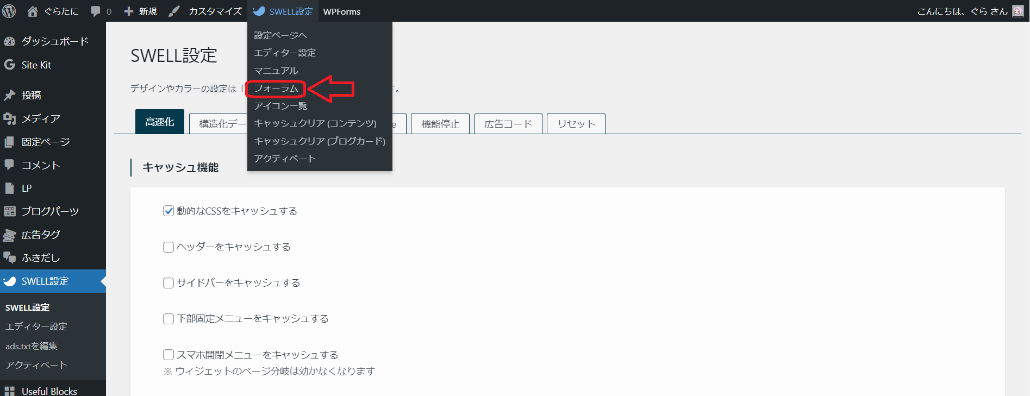Disable 動的なCSSをキャッシュする checkbox

coord(168,211)
